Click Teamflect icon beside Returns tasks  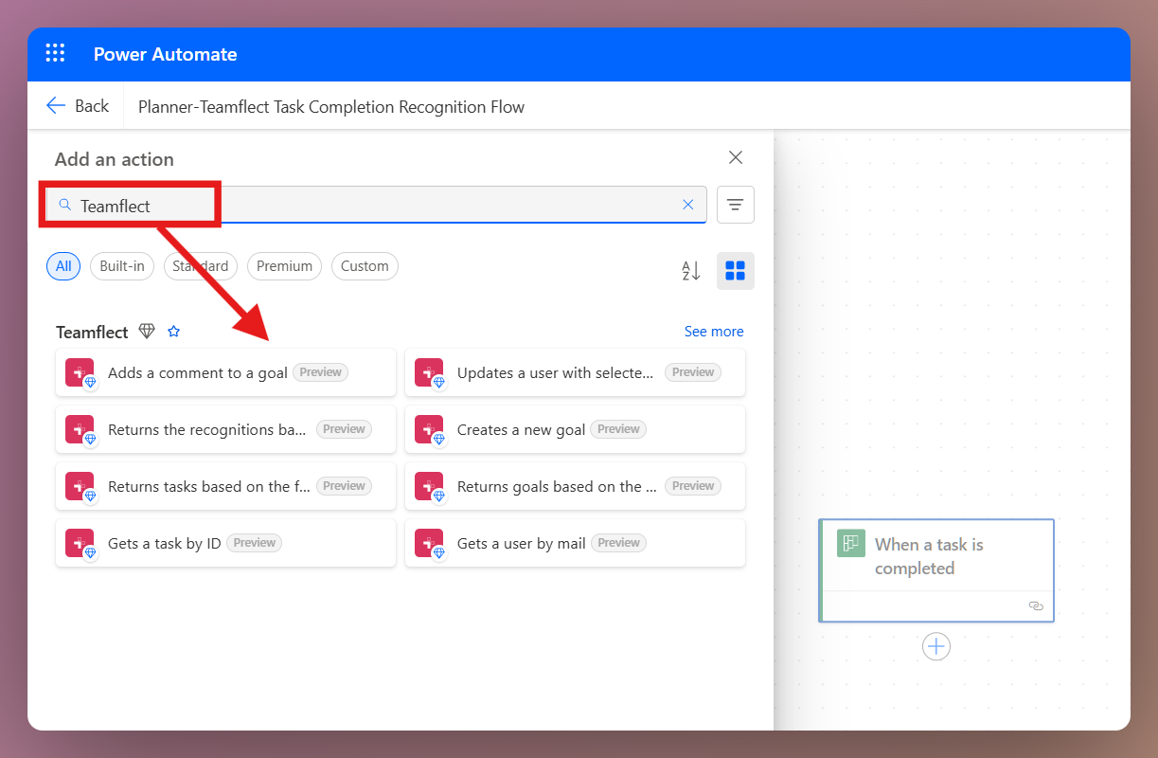tap(80, 486)
